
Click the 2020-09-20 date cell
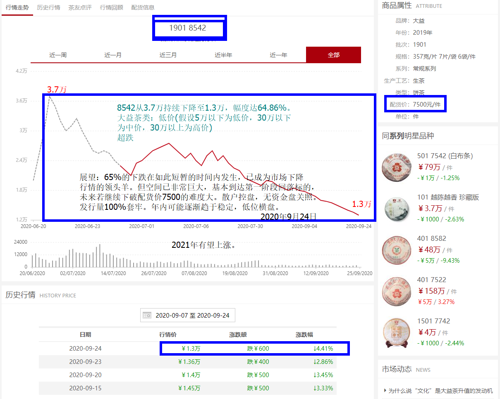[86, 375]
